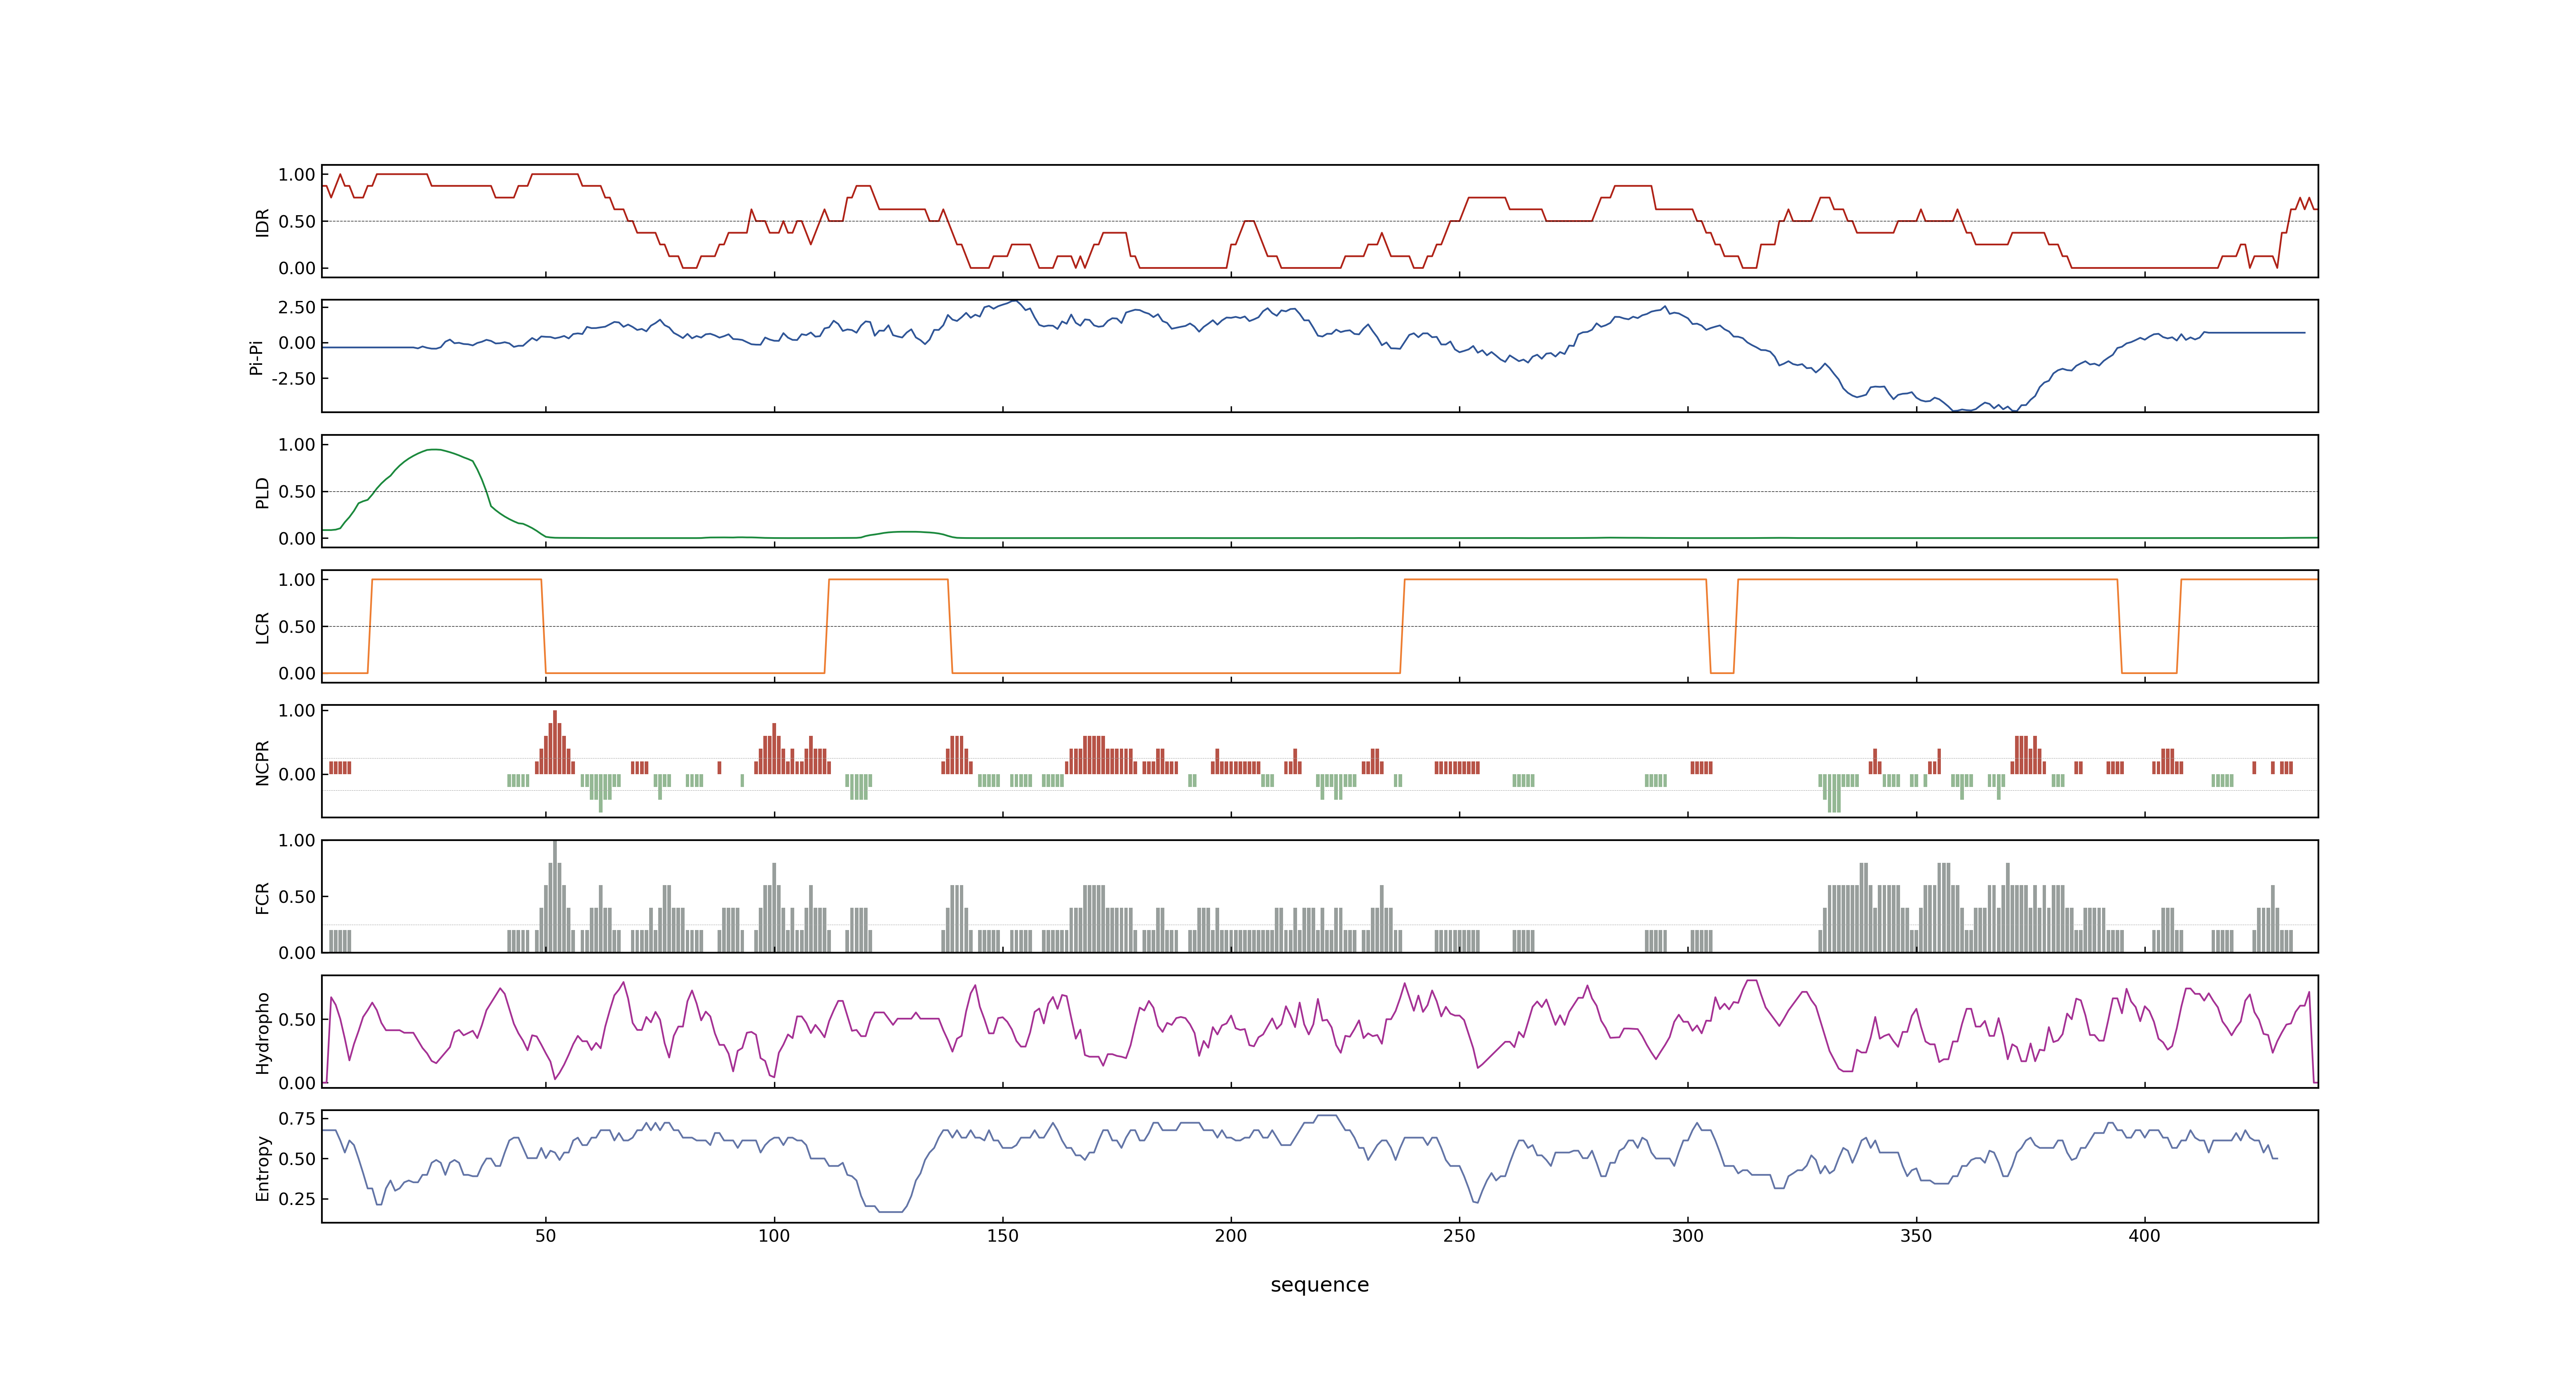Click the x-axis tick label 400
This screenshot has width=2576, height=1374.
click(x=2145, y=1236)
